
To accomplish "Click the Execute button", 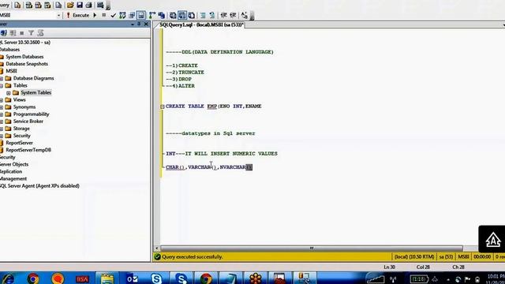I will click(77, 15).
